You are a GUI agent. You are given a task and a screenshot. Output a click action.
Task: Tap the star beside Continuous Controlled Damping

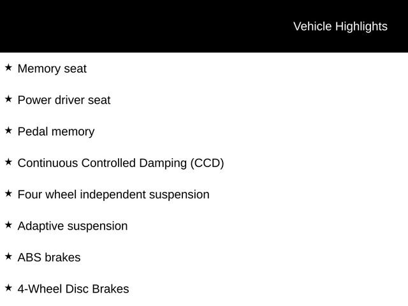click(x=8, y=162)
